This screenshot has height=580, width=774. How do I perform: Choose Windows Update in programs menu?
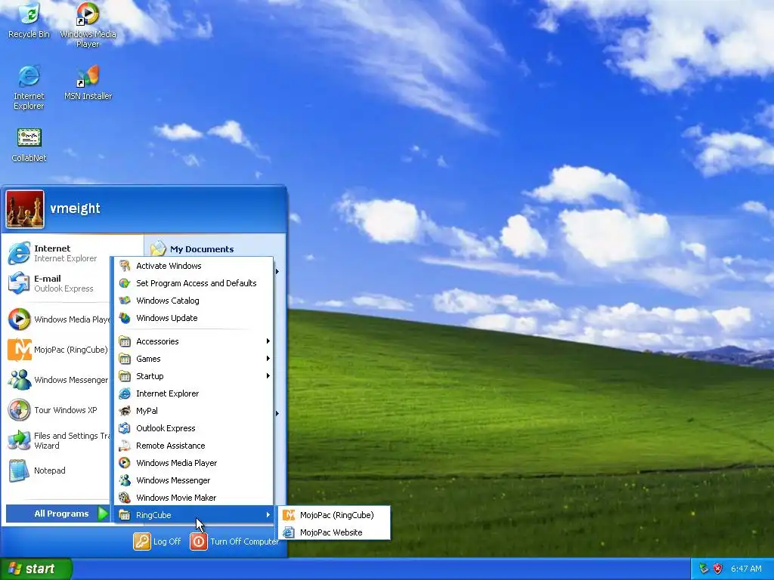click(193, 318)
